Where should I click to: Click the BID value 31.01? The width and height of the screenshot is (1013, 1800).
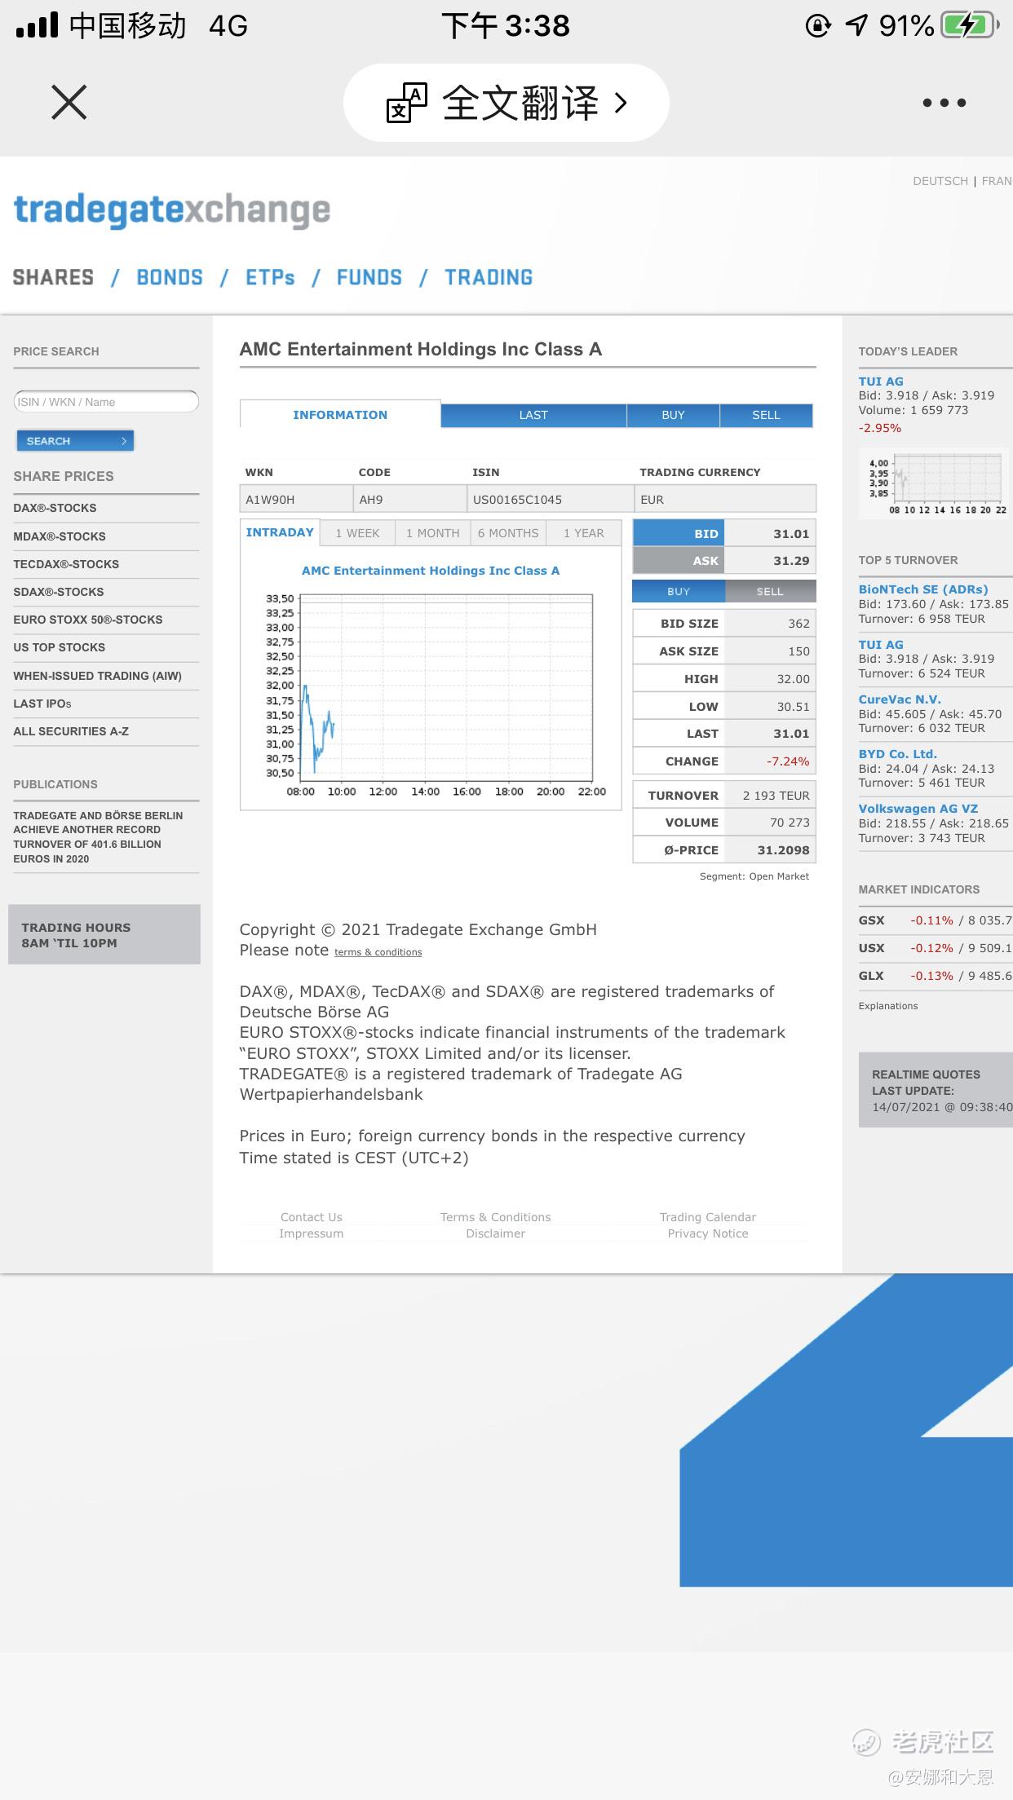(x=791, y=534)
